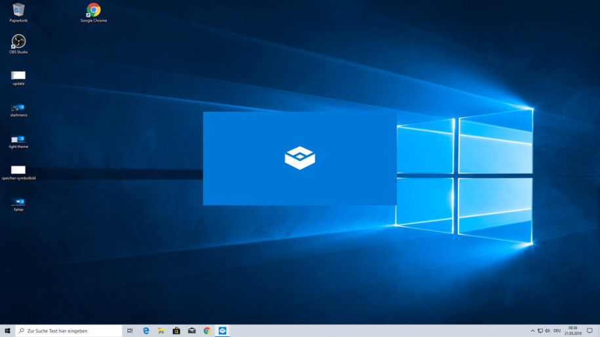
Task: Open Microsoft Store from the taskbar
Action: coord(176,331)
